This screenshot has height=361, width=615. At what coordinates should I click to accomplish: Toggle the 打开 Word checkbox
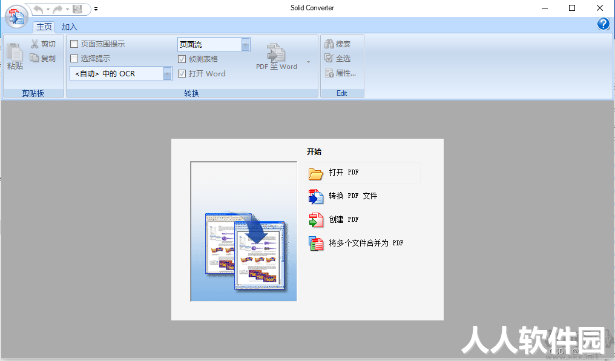point(182,73)
